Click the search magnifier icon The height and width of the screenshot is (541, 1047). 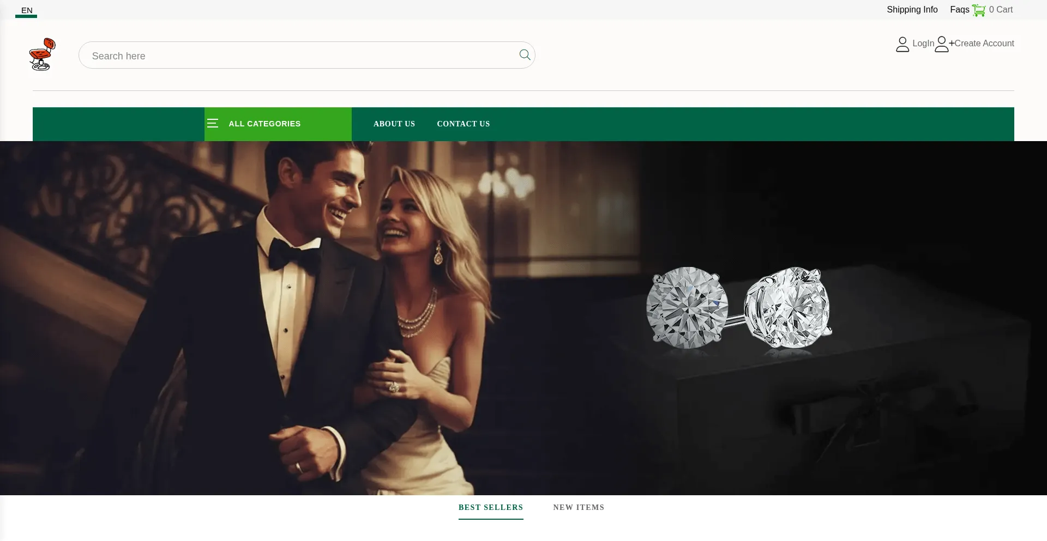(525, 55)
